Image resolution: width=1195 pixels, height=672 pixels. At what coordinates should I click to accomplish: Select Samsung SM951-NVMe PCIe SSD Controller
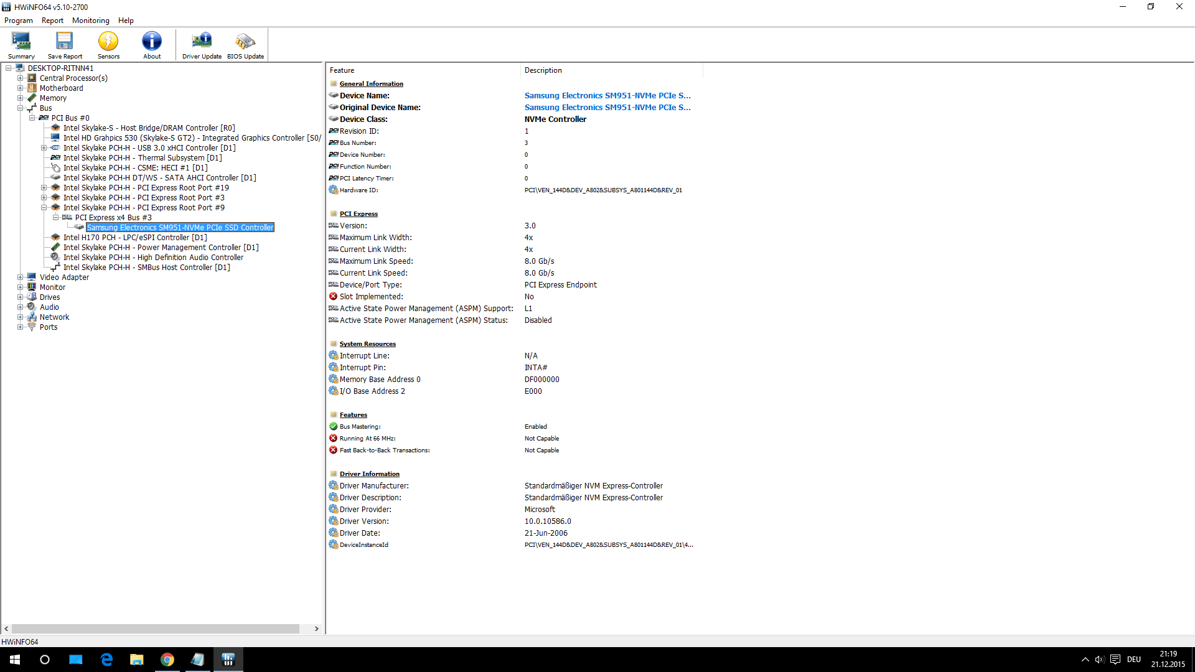pos(180,228)
